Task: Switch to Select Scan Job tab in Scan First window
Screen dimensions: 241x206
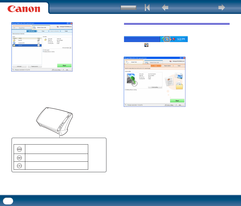Action: [154, 62]
